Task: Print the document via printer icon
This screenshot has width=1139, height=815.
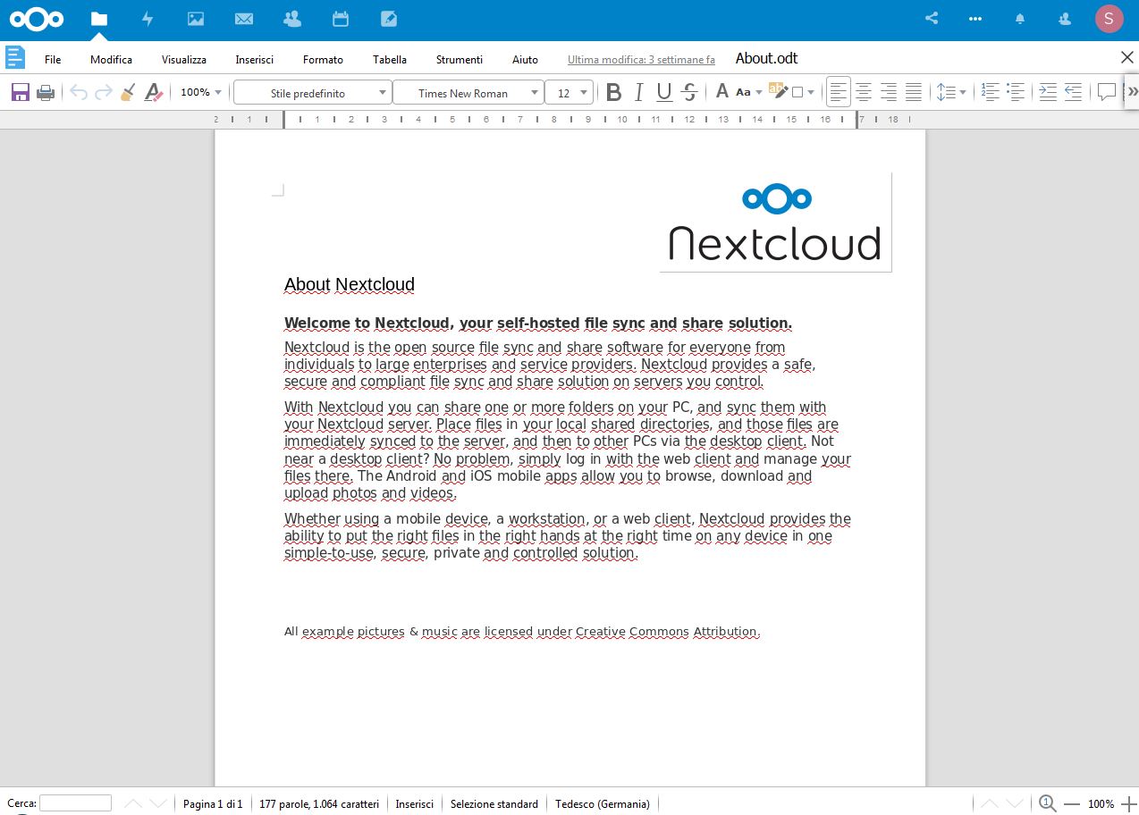Action: 46,92
